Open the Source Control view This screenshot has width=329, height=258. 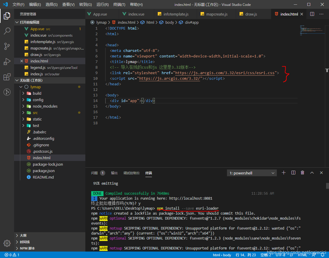7,46
